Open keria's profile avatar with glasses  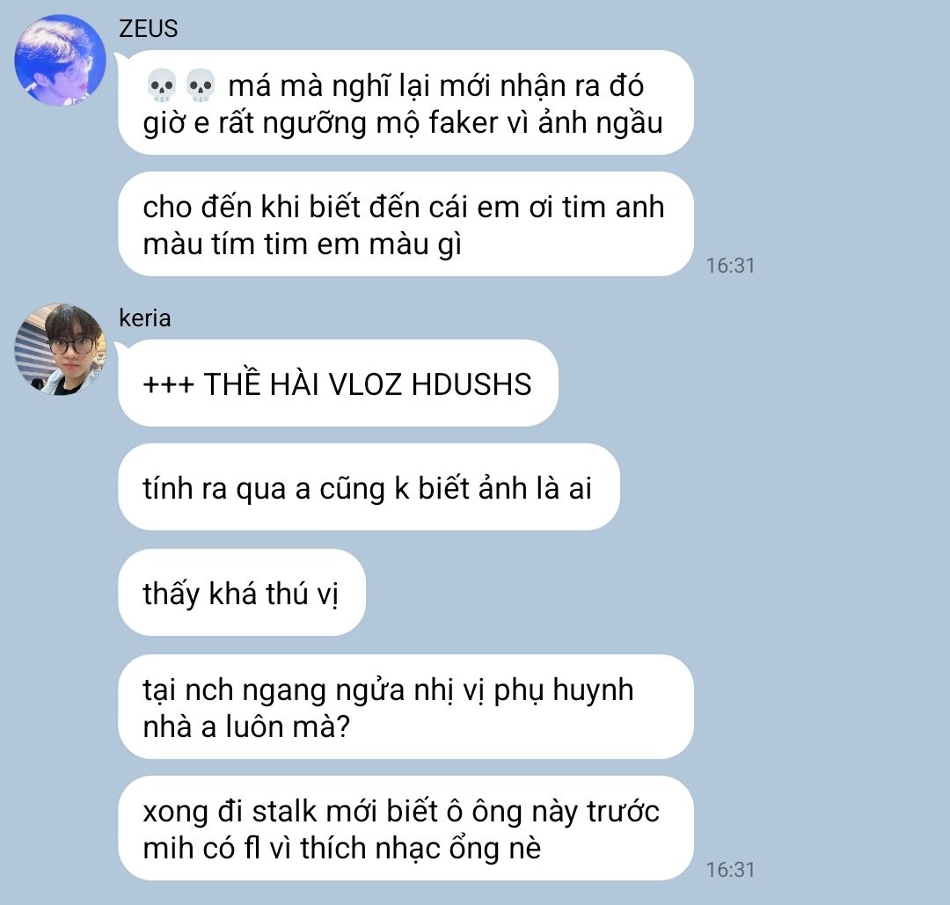[60, 349]
